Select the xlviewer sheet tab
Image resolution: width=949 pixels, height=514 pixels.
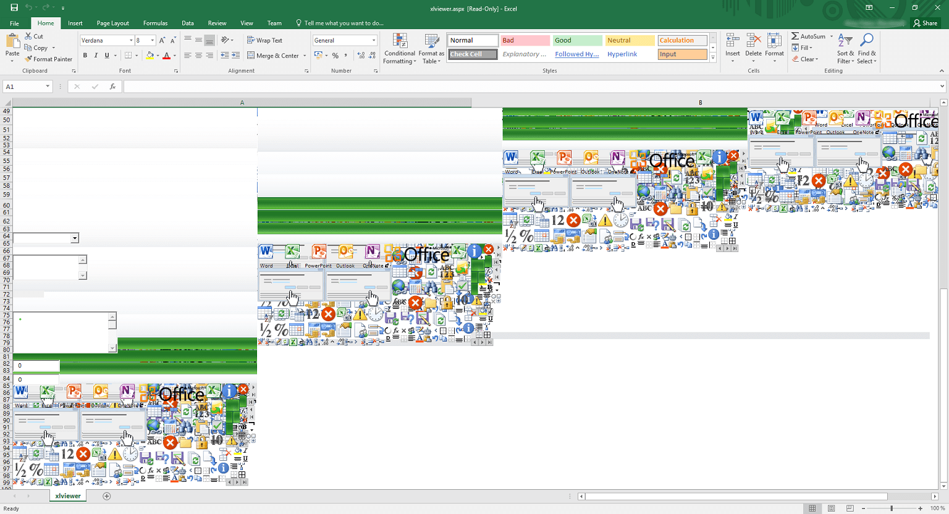(x=68, y=496)
